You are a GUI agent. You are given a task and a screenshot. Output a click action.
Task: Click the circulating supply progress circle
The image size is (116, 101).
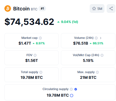(x=72, y=96)
